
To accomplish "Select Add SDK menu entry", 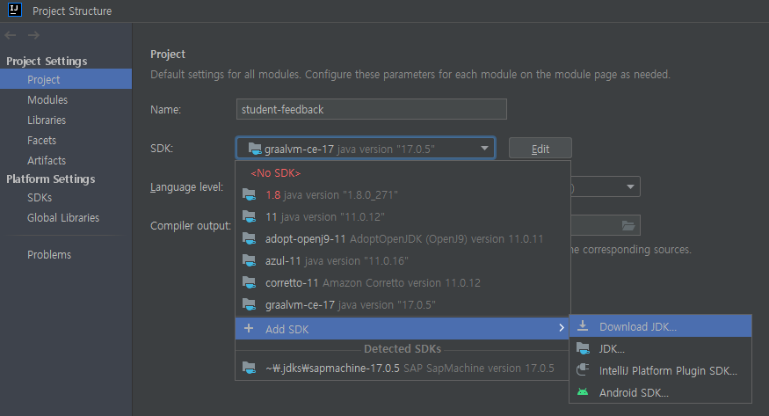I will [403, 329].
